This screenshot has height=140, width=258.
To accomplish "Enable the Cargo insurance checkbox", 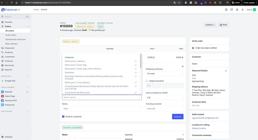I will tap(147, 81).
